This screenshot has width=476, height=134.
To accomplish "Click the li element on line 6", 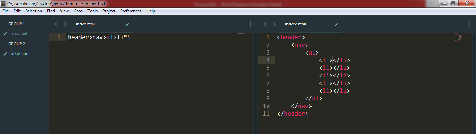I will point(335,75).
